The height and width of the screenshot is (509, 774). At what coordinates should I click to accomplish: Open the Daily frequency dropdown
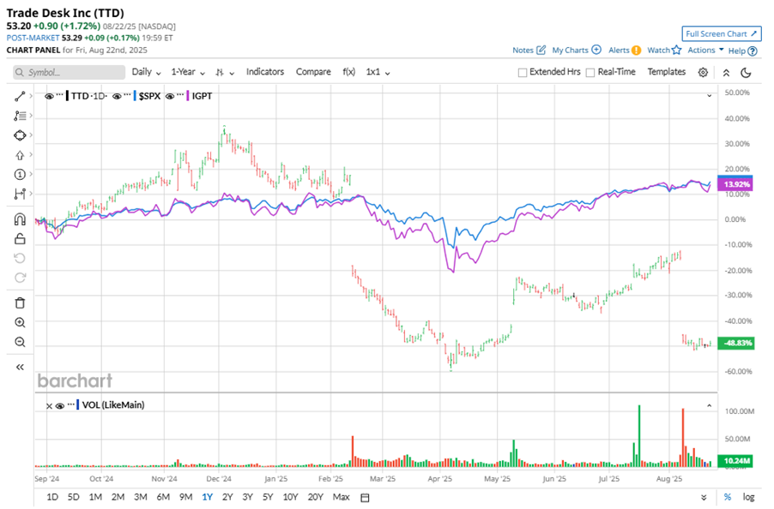click(146, 72)
